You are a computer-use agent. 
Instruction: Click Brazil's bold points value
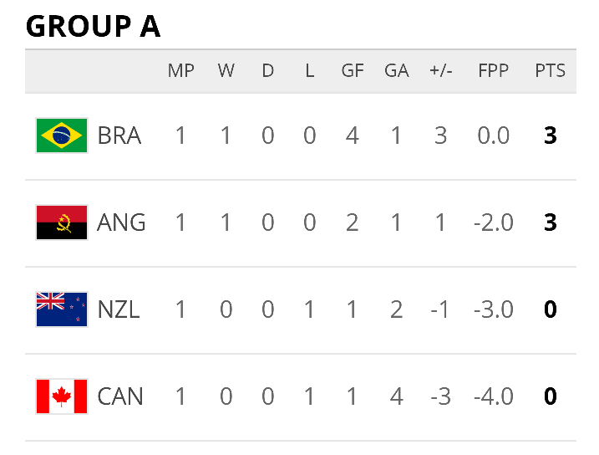point(550,135)
